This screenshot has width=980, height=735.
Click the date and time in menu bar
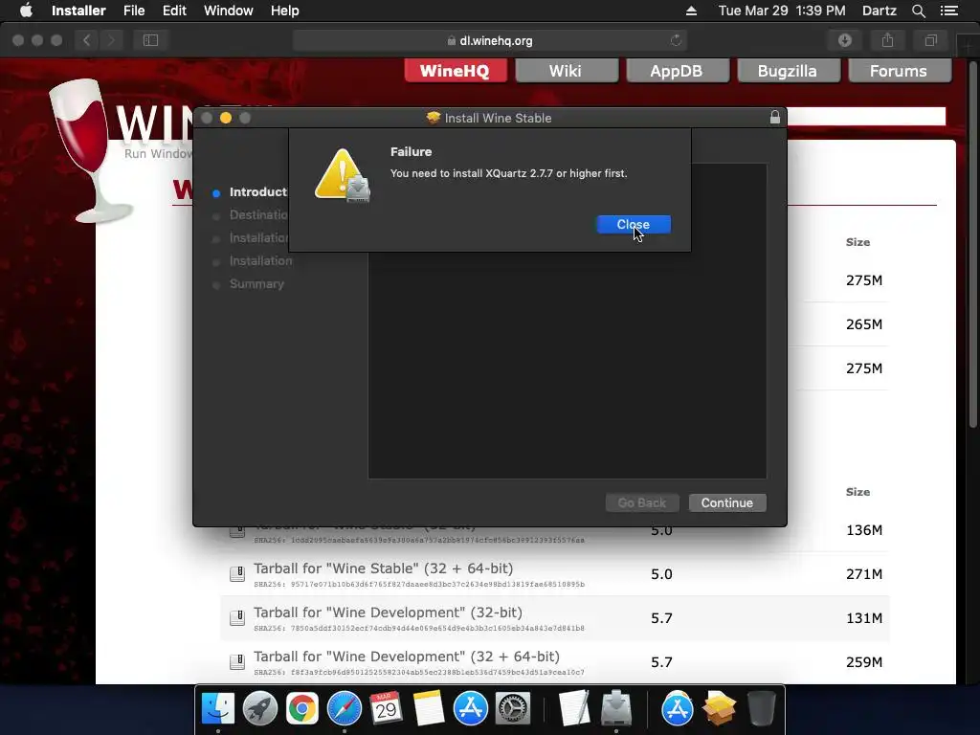(782, 11)
